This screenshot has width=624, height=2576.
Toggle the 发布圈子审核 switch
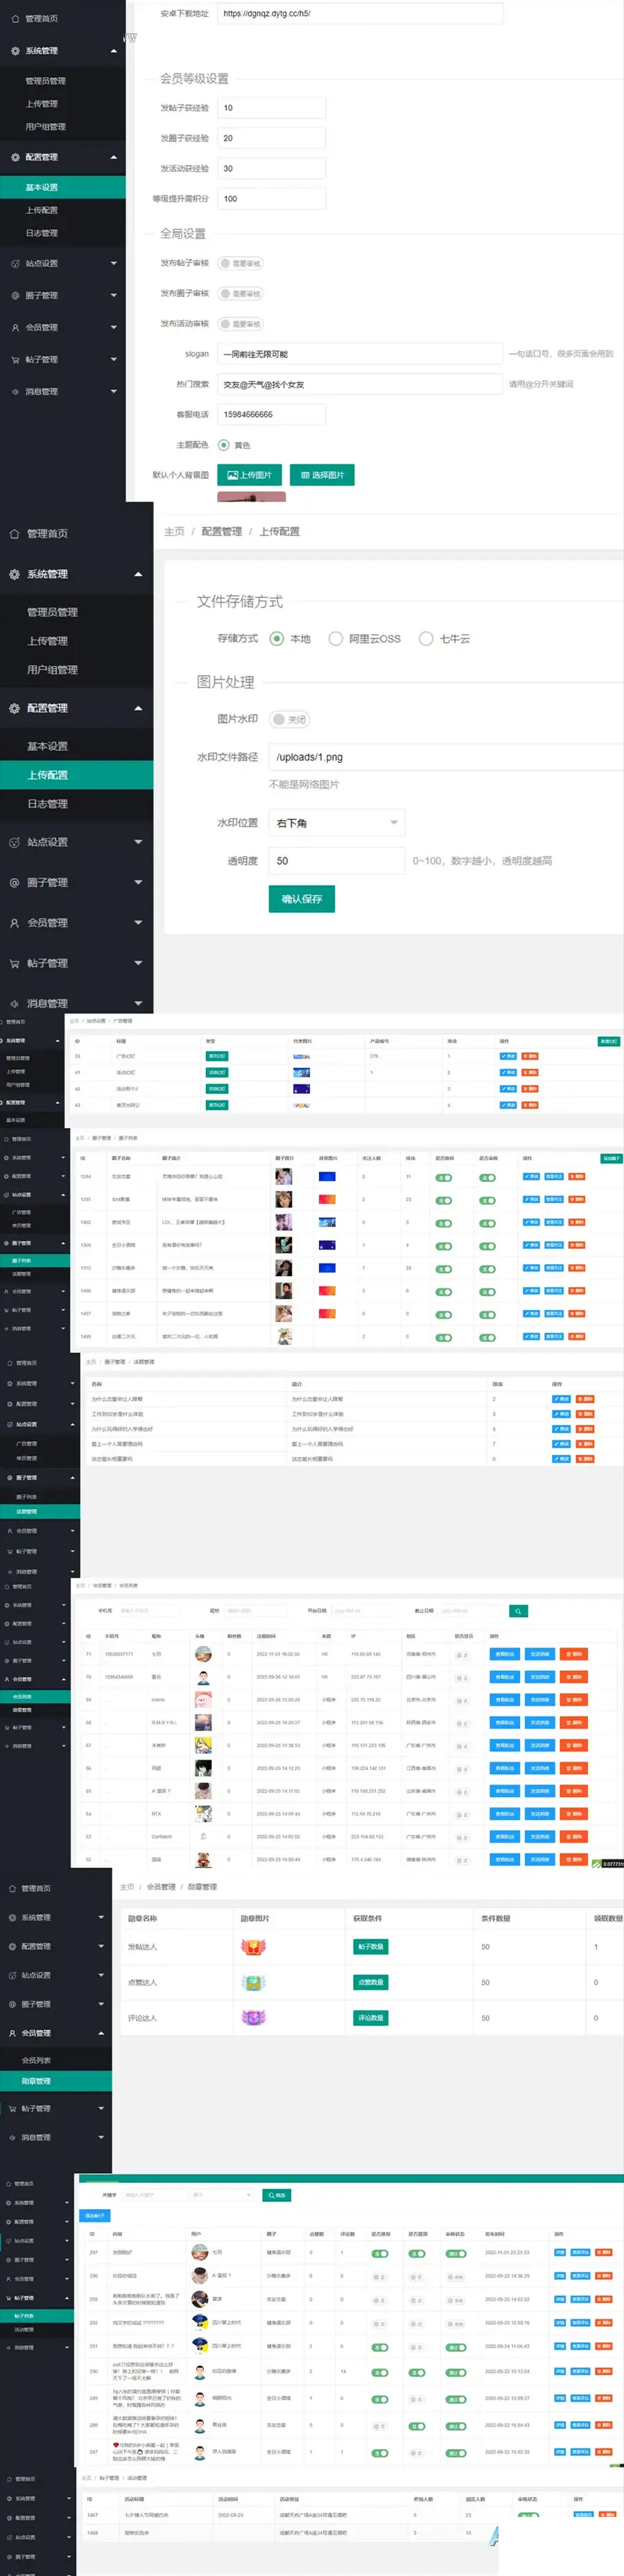(x=240, y=294)
